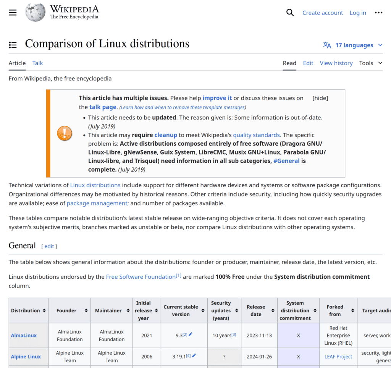391x368 pixels.
Task: Open the main hamburger menu
Action: tap(13, 13)
